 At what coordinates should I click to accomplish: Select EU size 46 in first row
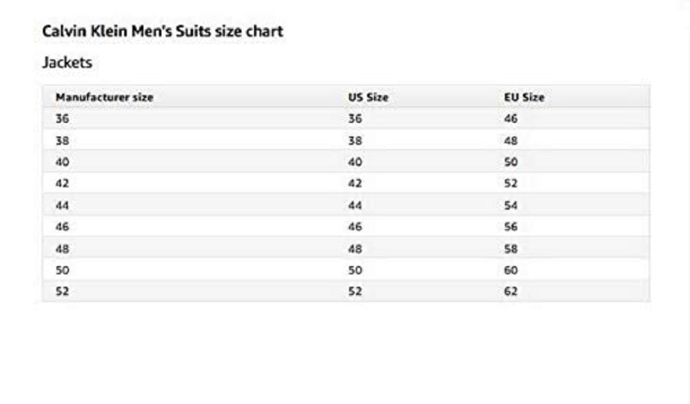(x=511, y=119)
